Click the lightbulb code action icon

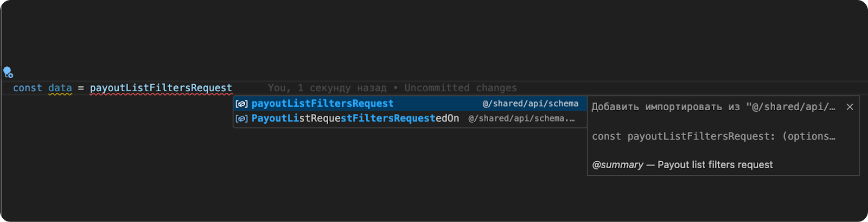click(8, 72)
